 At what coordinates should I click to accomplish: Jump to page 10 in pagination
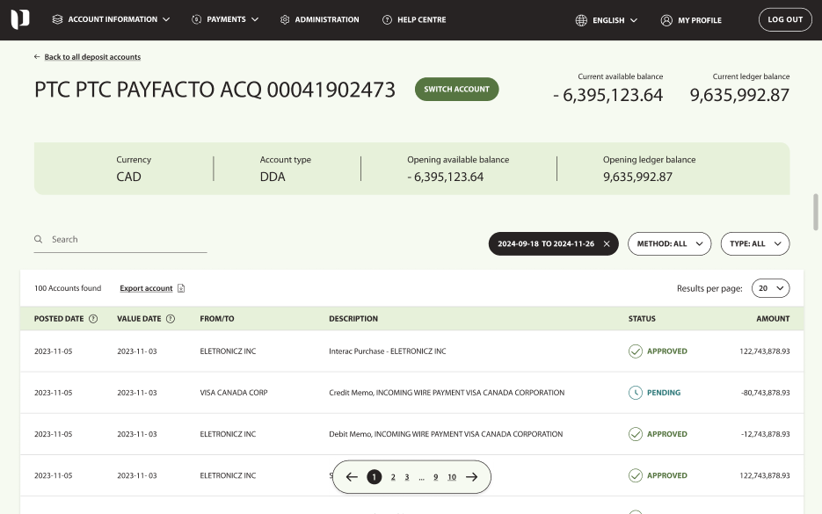pyautogui.click(x=452, y=477)
